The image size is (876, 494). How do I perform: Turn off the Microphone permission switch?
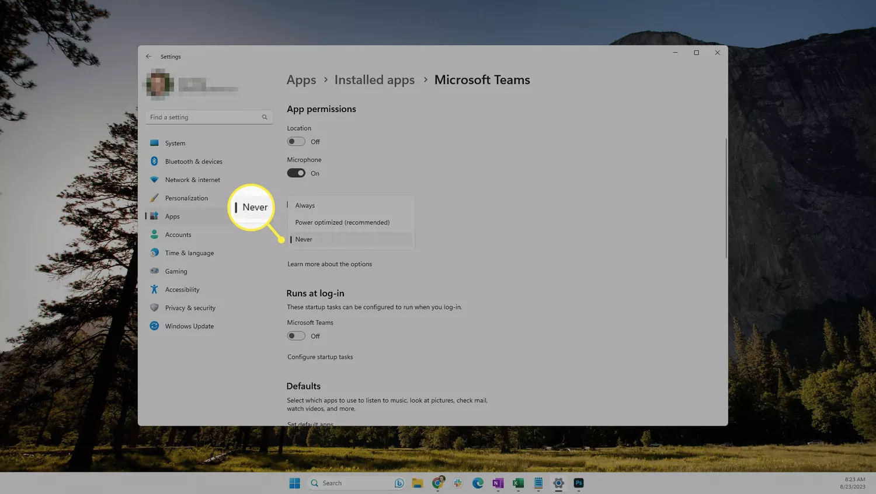[x=296, y=173]
